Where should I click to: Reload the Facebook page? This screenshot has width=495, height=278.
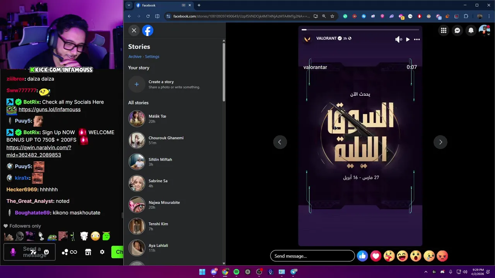click(148, 16)
